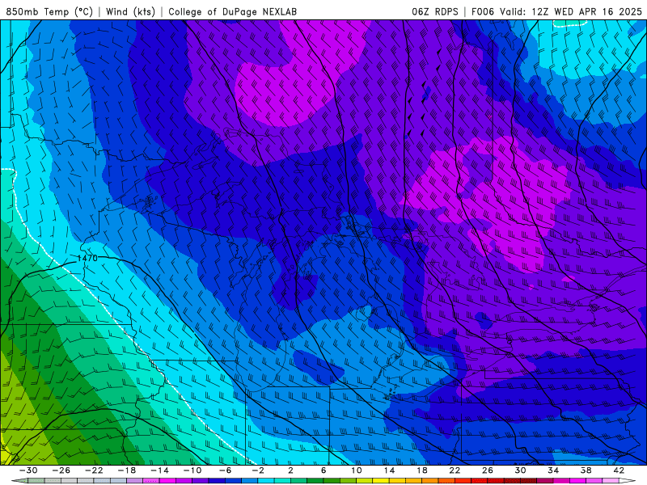This screenshot has height=485, width=647.
Task: Click the "−22" legend value
Action: (x=94, y=470)
